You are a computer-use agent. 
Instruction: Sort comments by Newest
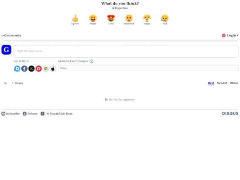point(222,83)
